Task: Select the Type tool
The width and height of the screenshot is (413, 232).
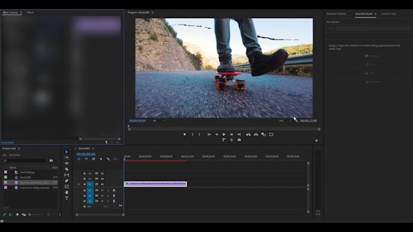Action: point(67,198)
